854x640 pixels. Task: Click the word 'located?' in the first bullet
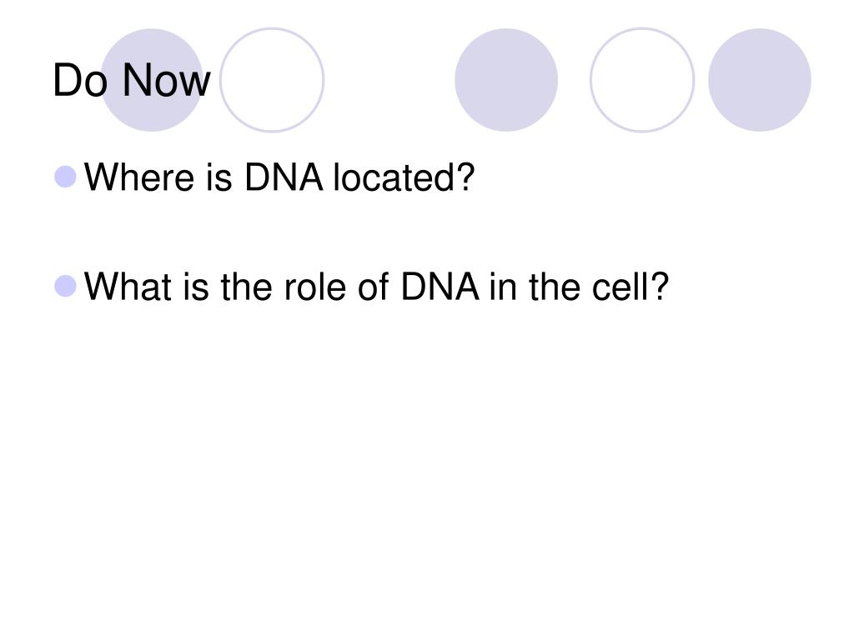(x=404, y=177)
